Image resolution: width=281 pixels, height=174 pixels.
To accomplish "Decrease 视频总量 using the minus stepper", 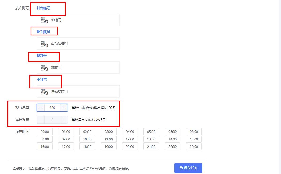I will [40, 108].
